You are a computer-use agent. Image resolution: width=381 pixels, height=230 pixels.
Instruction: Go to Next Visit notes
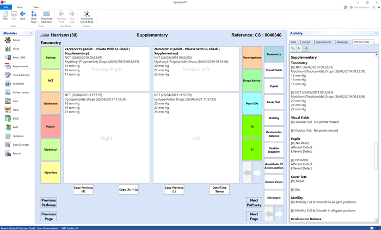(72, 17)
